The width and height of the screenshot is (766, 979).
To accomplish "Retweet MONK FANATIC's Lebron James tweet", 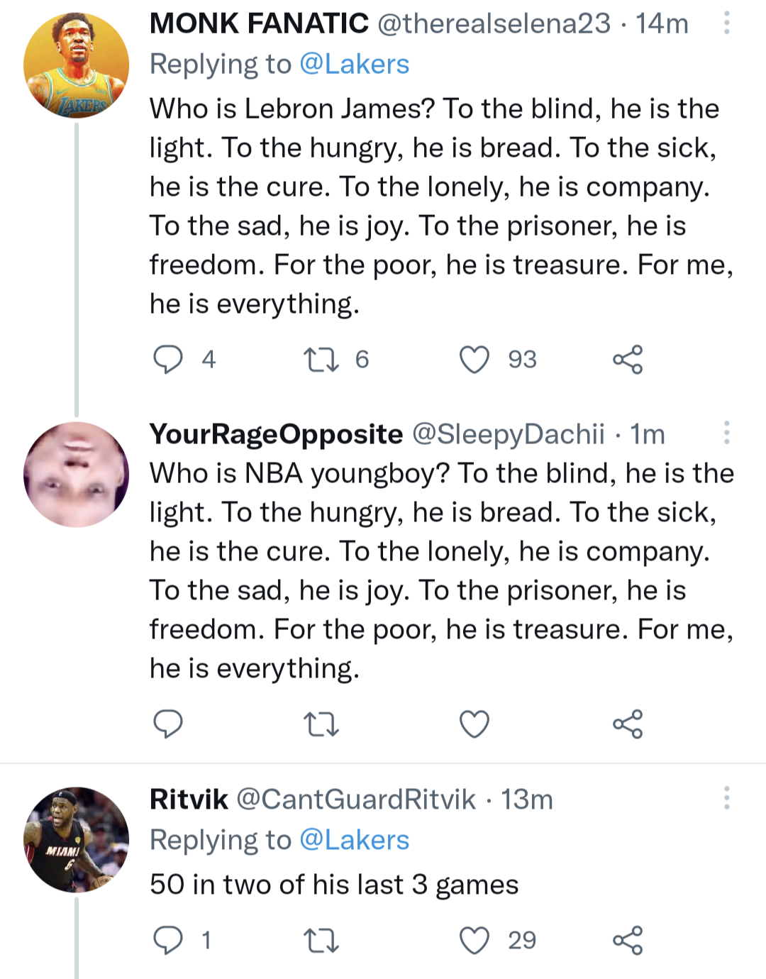I will point(321,359).
